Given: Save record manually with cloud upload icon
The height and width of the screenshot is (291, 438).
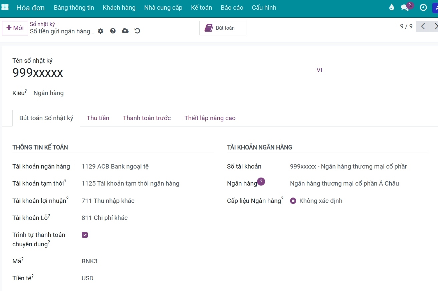Looking at the screenshot, I should click(125, 31).
